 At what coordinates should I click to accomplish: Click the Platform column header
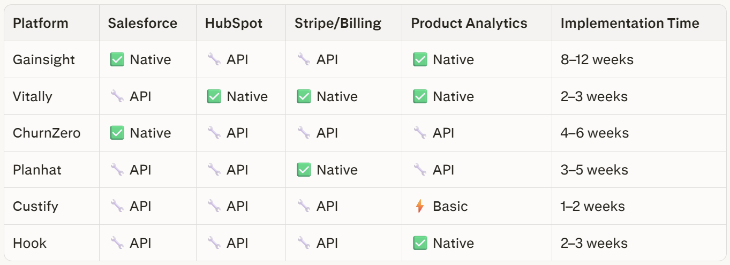[41, 23]
